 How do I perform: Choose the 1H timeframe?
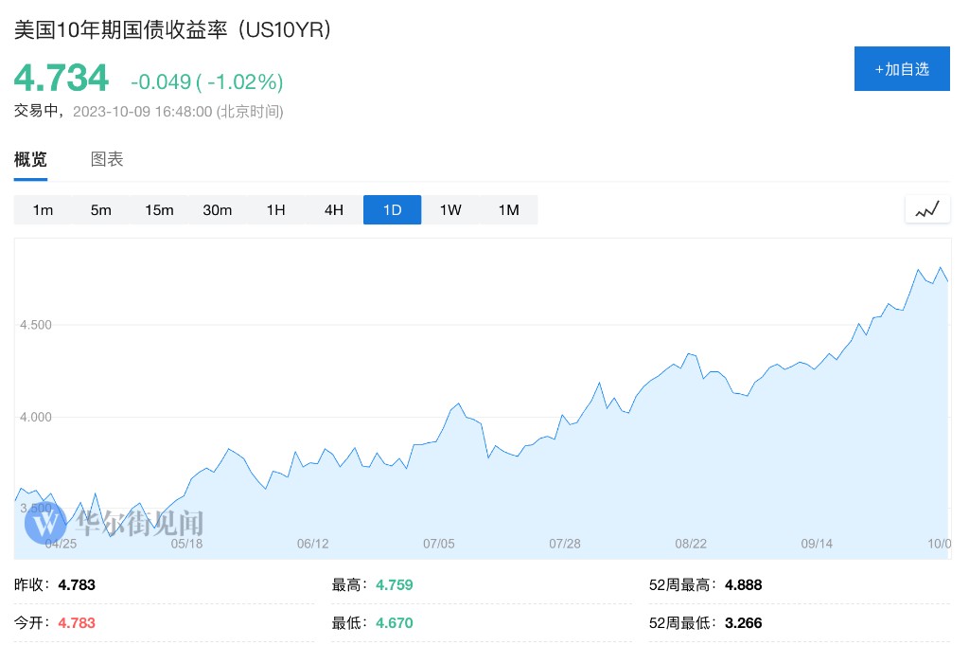point(275,210)
